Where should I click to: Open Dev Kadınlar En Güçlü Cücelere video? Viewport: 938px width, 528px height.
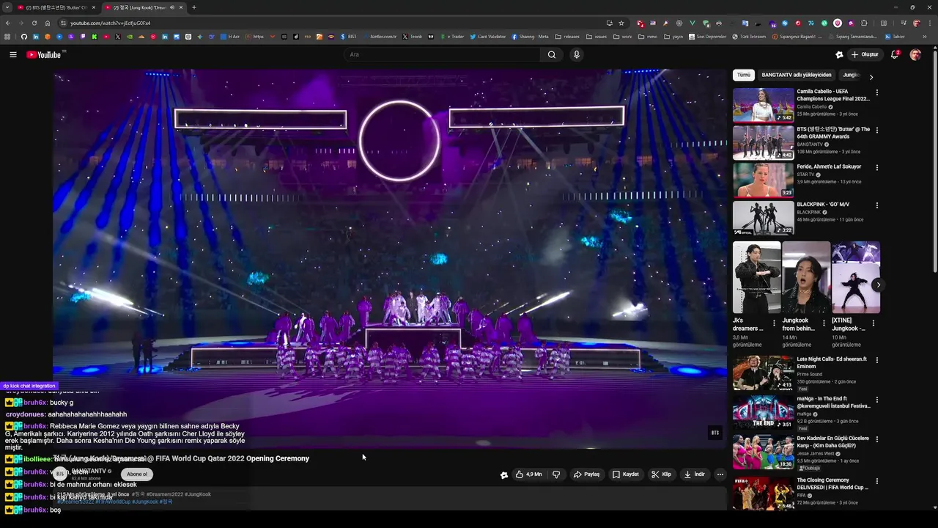763,452
